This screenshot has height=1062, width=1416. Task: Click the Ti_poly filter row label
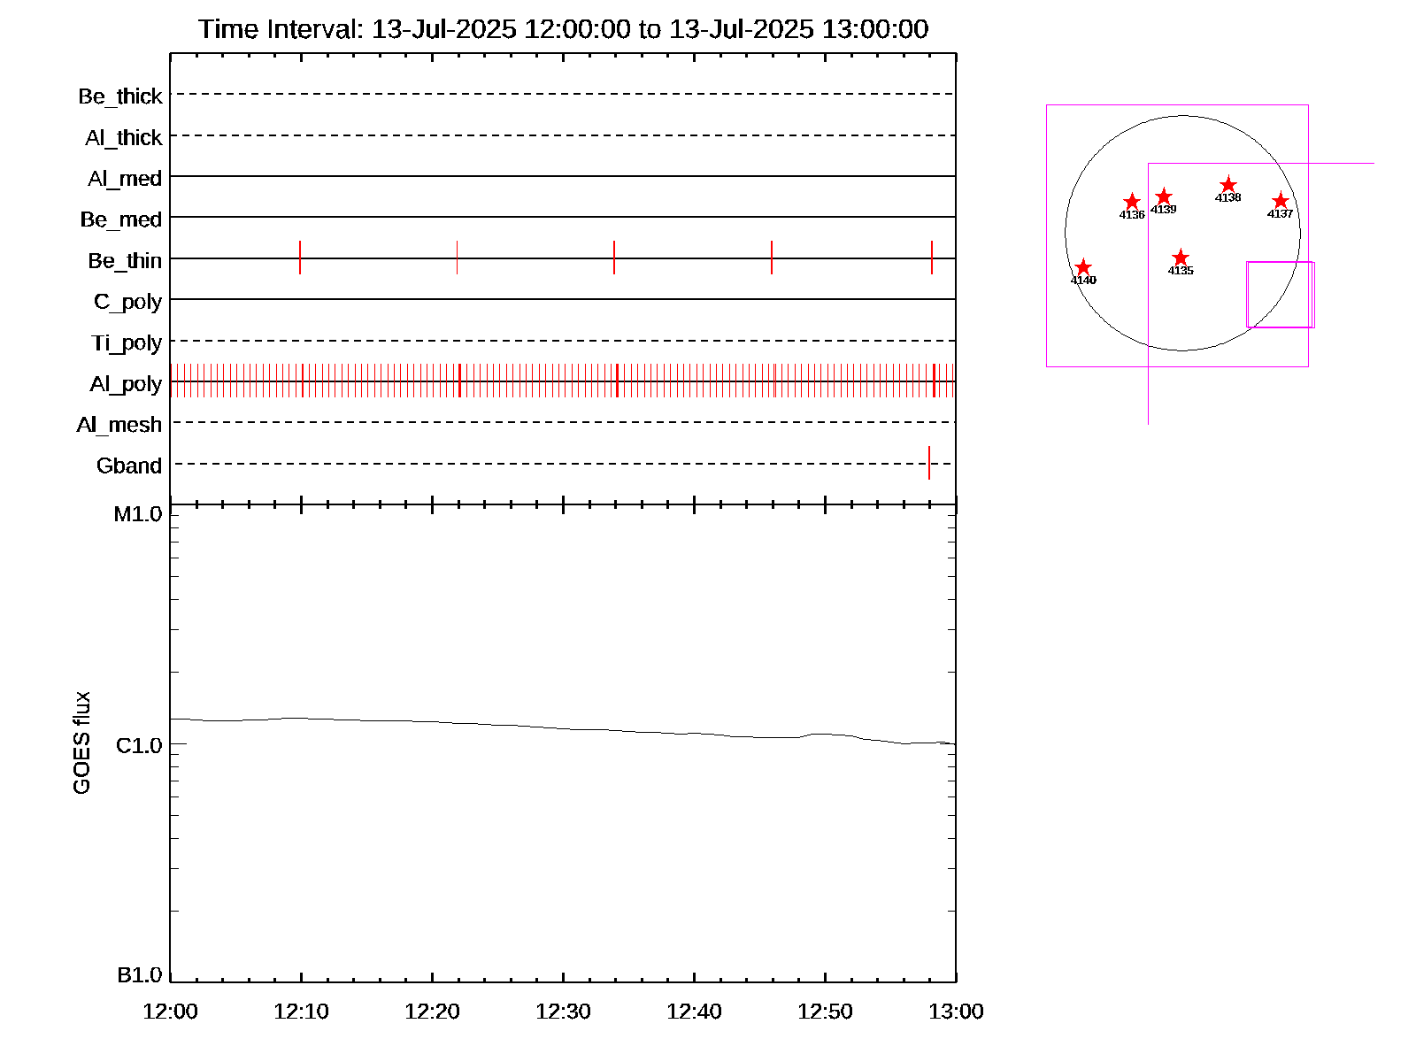click(x=127, y=343)
